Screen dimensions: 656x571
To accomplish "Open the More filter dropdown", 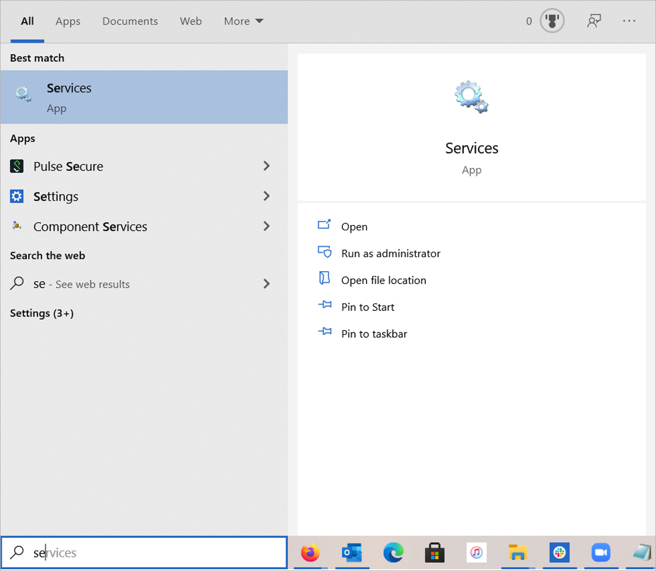I will click(244, 22).
